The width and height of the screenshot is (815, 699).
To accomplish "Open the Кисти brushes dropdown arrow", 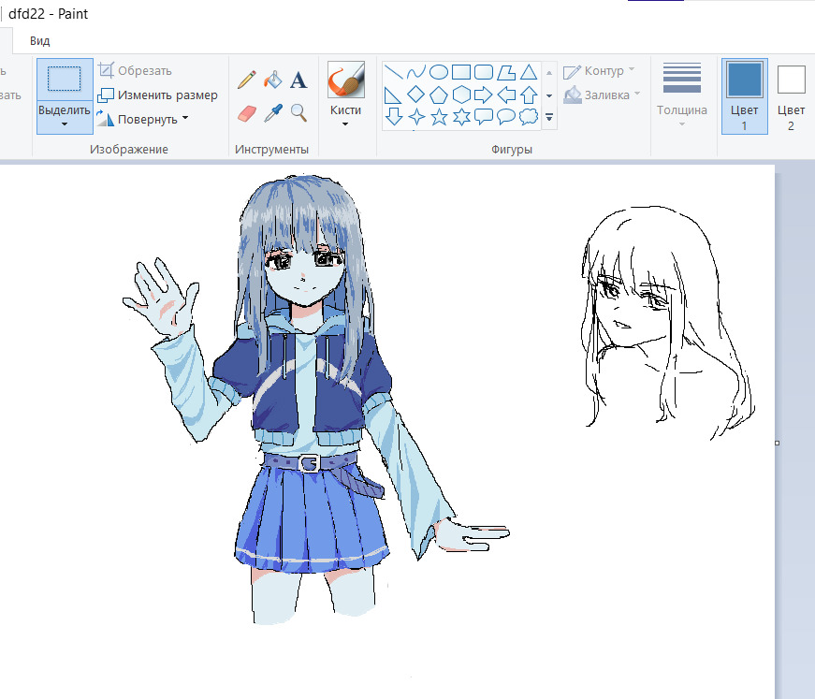I will [345, 124].
